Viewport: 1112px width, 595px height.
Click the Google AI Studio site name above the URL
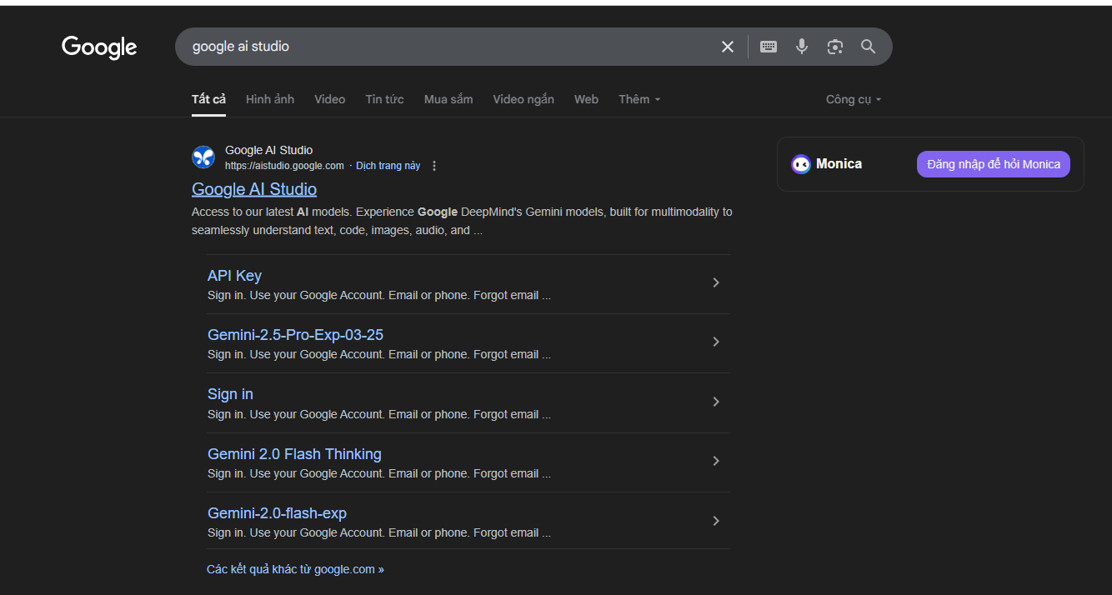268,150
